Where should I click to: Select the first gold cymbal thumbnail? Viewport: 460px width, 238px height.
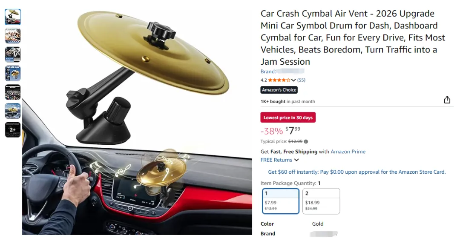pyautogui.click(x=13, y=17)
